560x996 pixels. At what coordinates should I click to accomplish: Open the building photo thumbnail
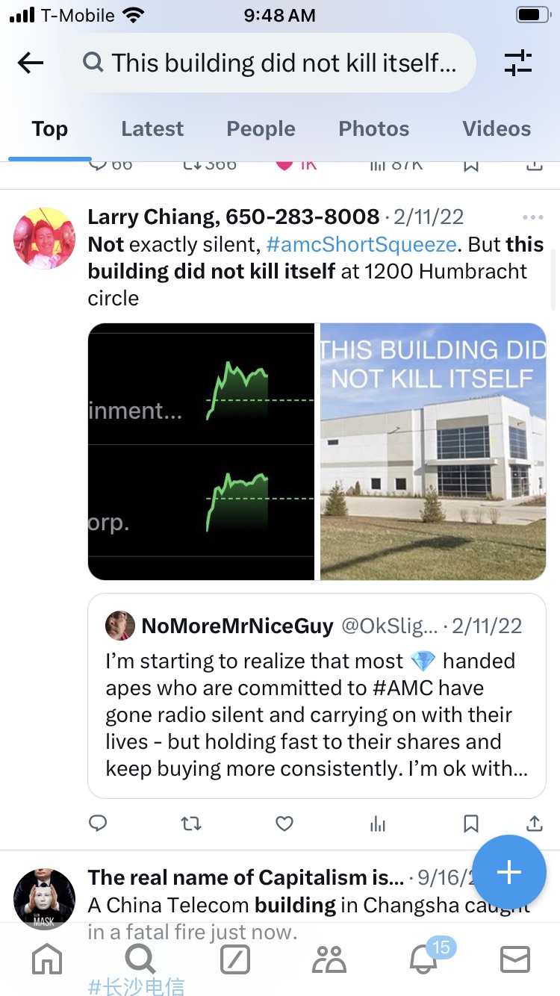tap(433, 451)
